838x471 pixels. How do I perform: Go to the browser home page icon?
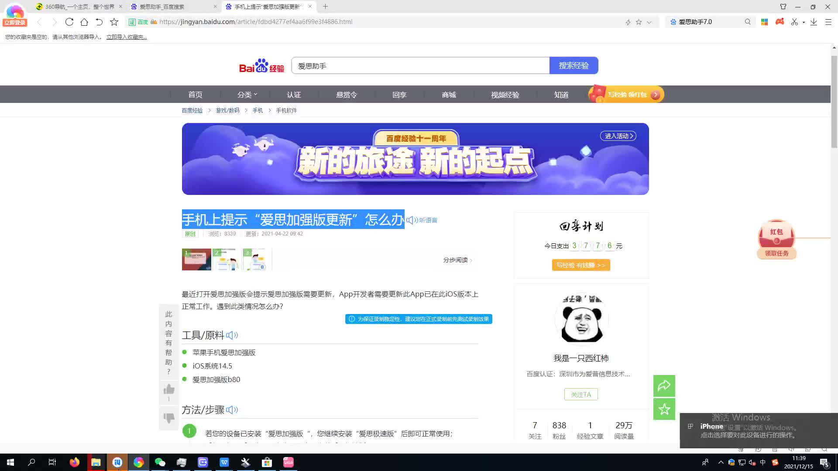pyautogui.click(x=84, y=22)
